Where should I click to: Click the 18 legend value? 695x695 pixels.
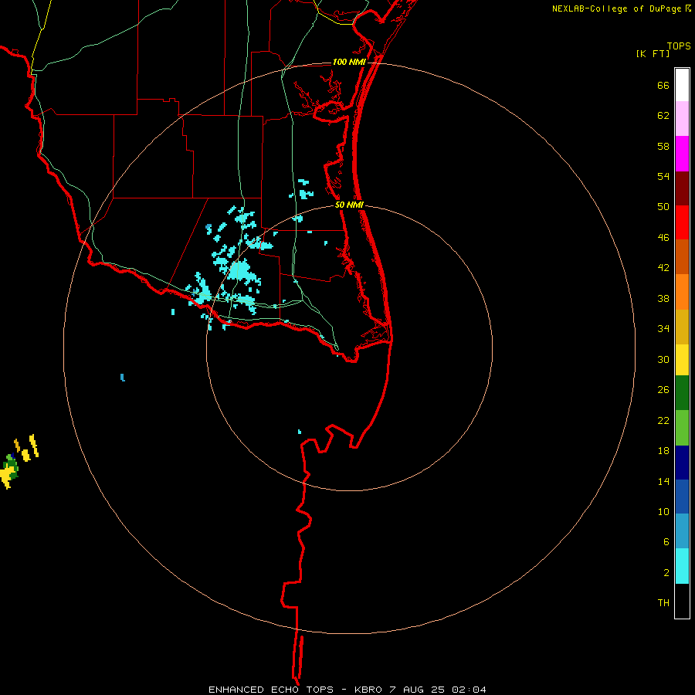pyautogui.click(x=663, y=451)
